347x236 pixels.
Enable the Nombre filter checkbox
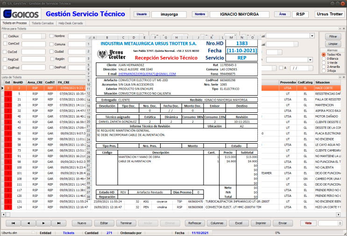pos(51,36)
